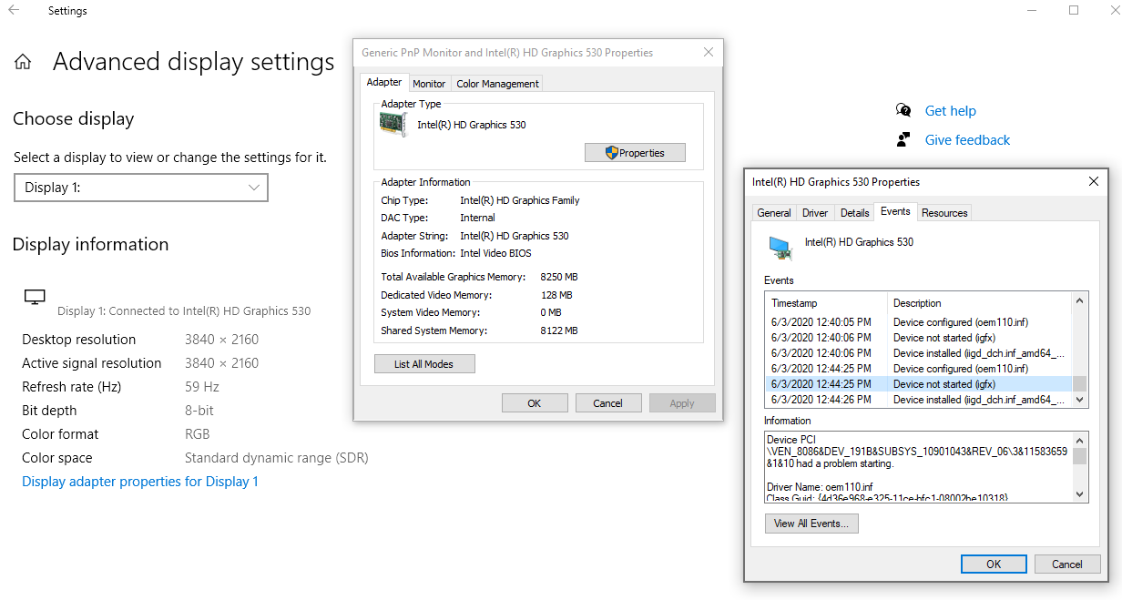The image size is (1122, 600).
Task: Open the Details tab
Action: pos(854,213)
